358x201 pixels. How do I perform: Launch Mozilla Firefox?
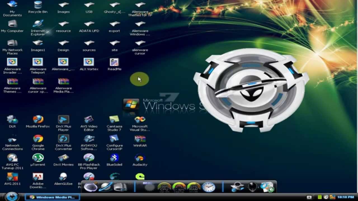click(38, 122)
